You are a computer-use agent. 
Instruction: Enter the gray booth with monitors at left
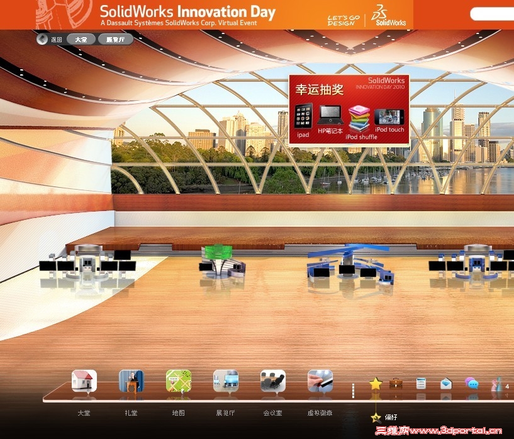click(88, 263)
